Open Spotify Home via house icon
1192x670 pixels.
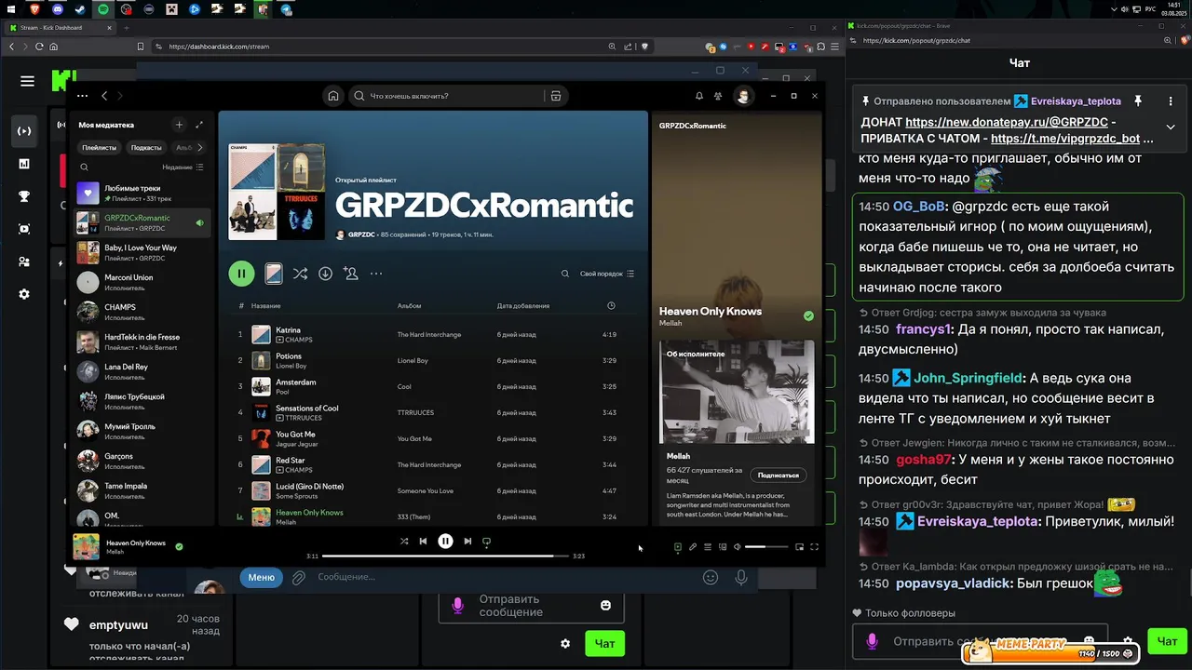point(333,96)
